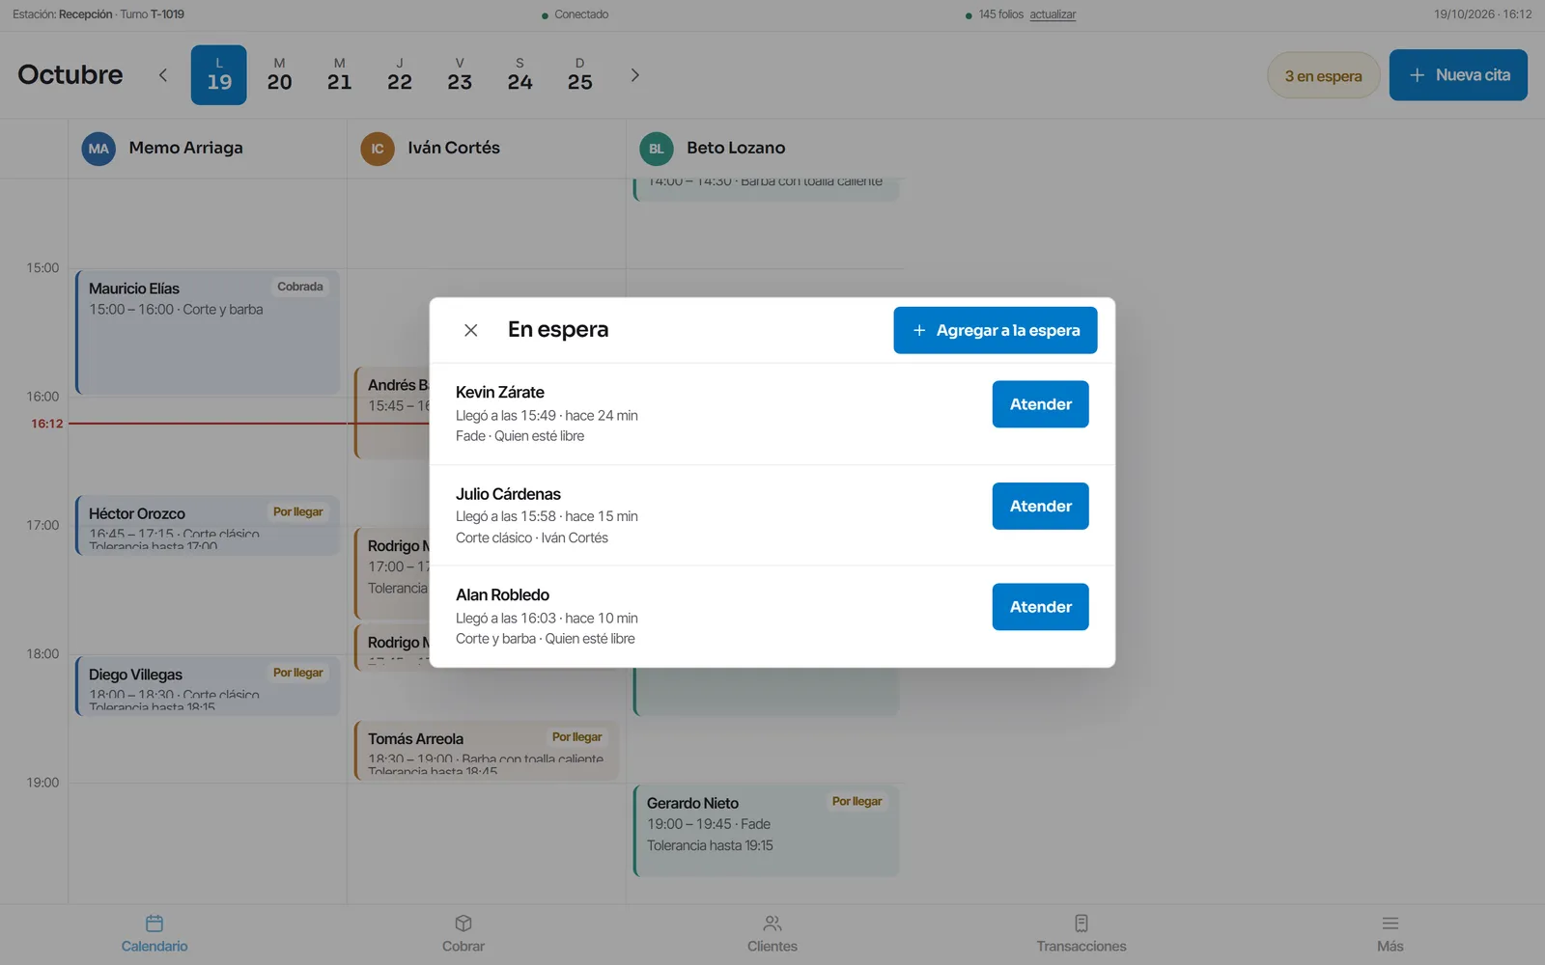Click Agregar a la espera button
This screenshot has height=965, width=1545.
(995, 330)
